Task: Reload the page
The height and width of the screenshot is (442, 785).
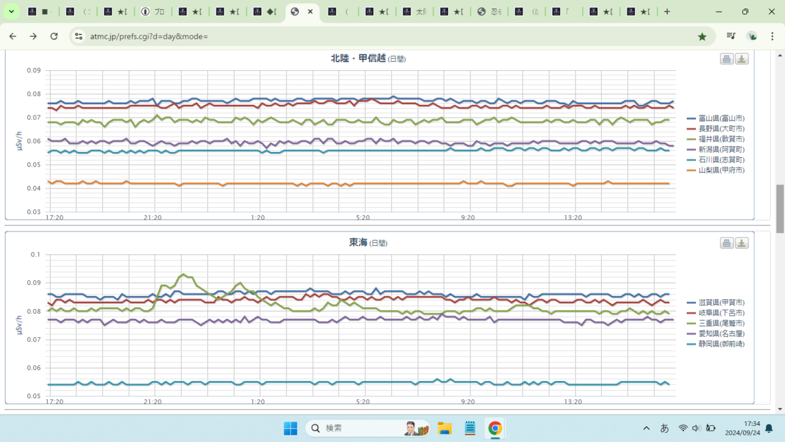Action: [54, 37]
